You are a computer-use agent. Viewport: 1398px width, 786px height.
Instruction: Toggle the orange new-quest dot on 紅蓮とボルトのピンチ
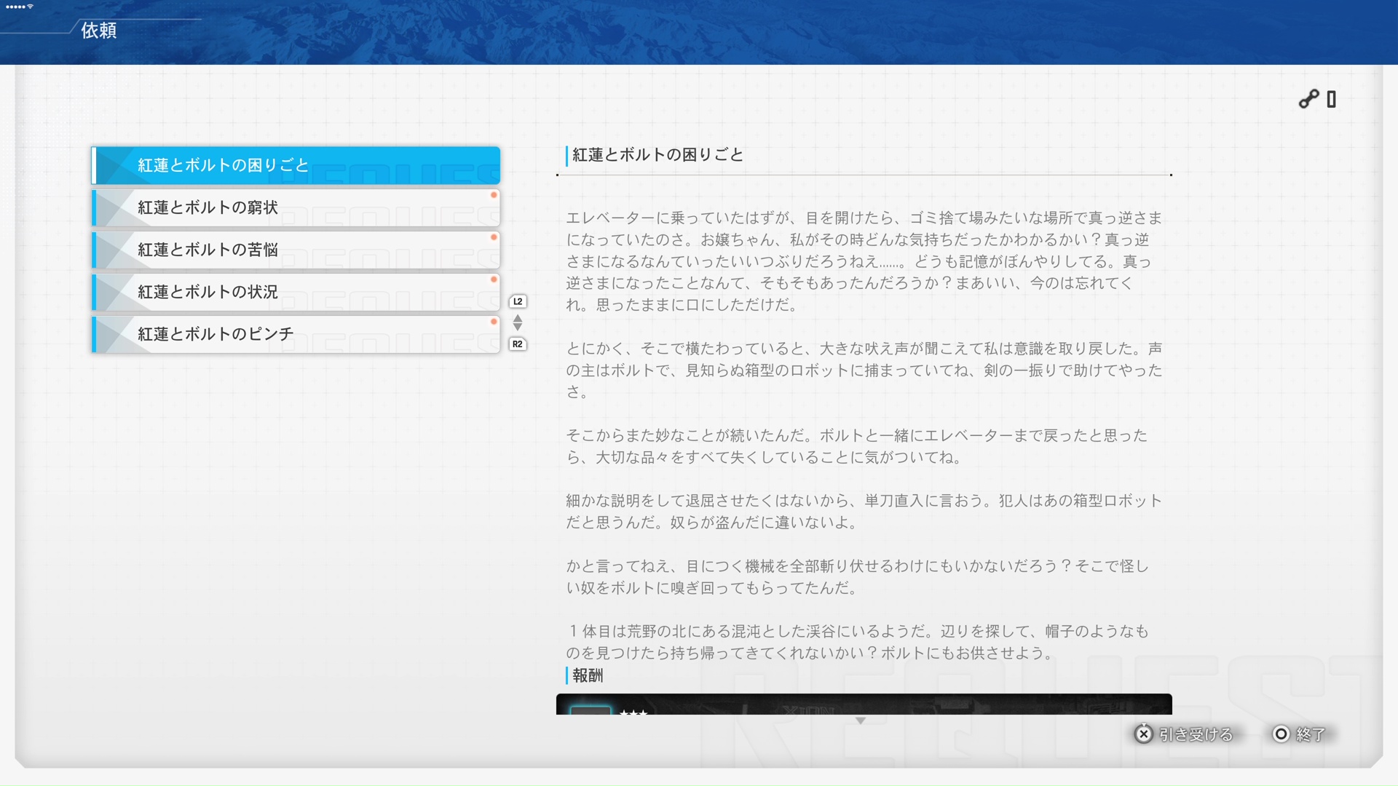[494, 322]
